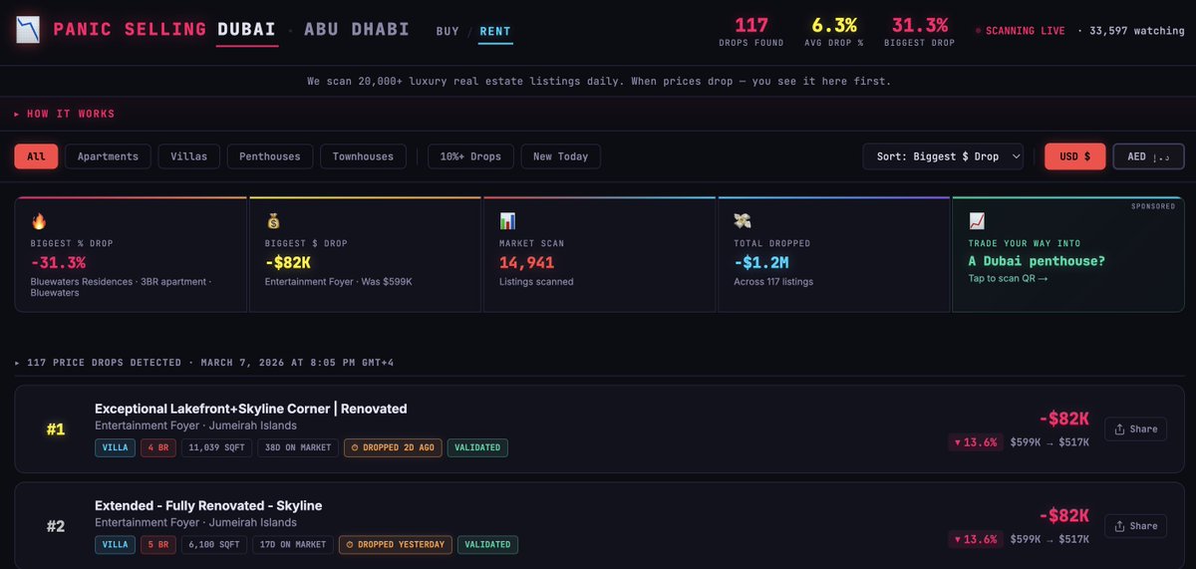Click the #1 rank number
1196x569 pixels.
(x=56, y=429)
